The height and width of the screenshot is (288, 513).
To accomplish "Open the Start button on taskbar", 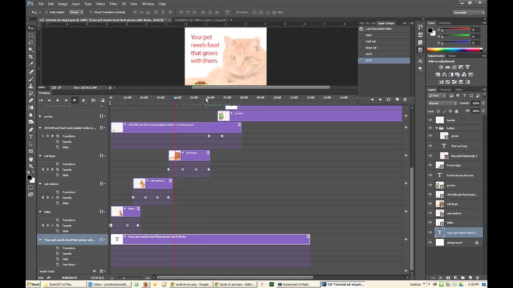I will coord(33,284).
